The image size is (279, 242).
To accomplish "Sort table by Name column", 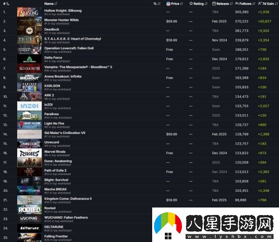I will tap(51, 4).
